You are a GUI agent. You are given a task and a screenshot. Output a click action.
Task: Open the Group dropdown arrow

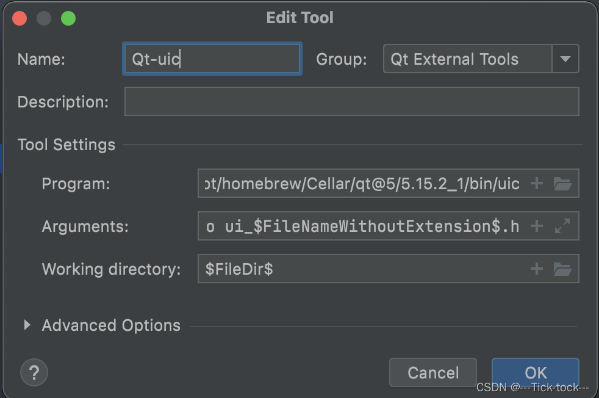[565, 59]
